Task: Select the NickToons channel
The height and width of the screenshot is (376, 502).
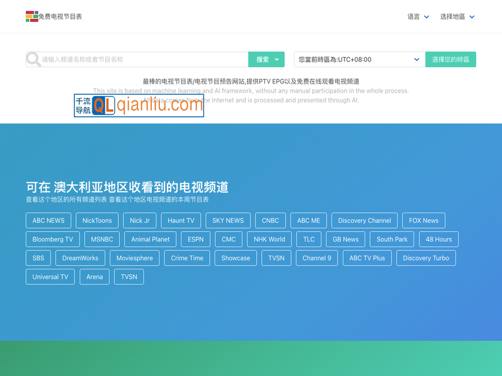Action: (x=97, y=220)
